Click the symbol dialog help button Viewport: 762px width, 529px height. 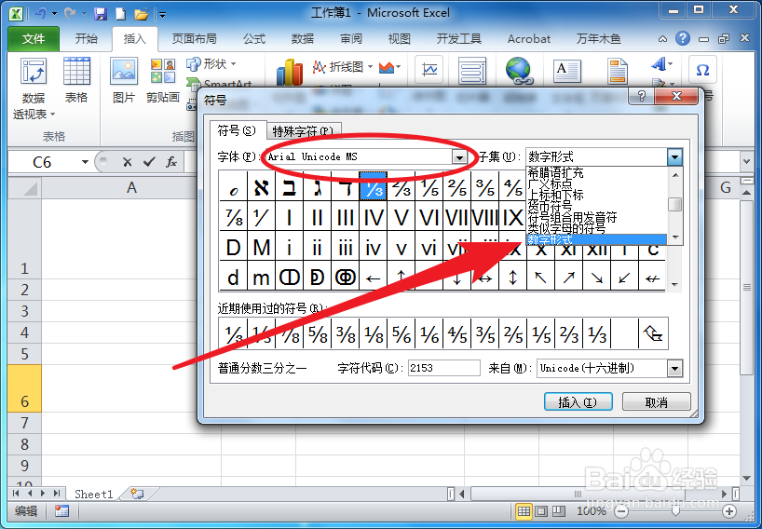point(642,96)
